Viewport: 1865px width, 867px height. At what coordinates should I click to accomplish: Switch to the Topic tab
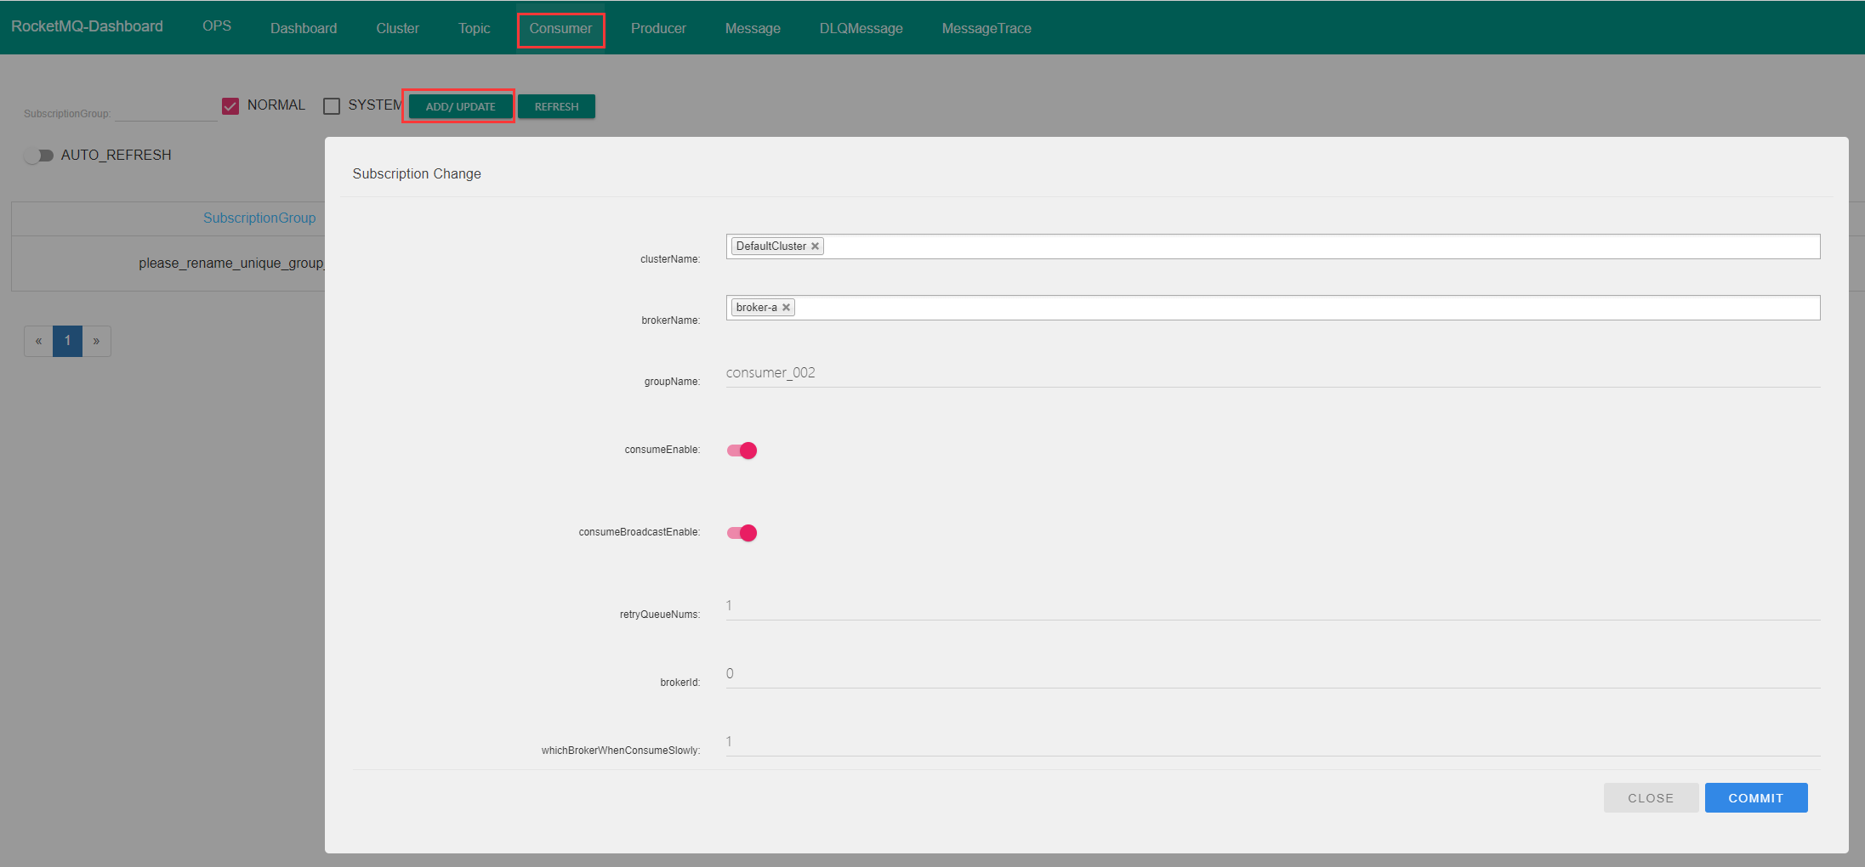tap(474, 29)
